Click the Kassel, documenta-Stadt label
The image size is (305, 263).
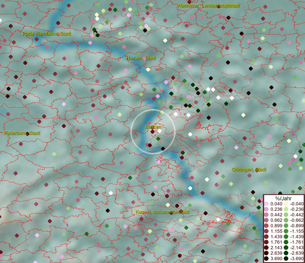tap(162, 212)
